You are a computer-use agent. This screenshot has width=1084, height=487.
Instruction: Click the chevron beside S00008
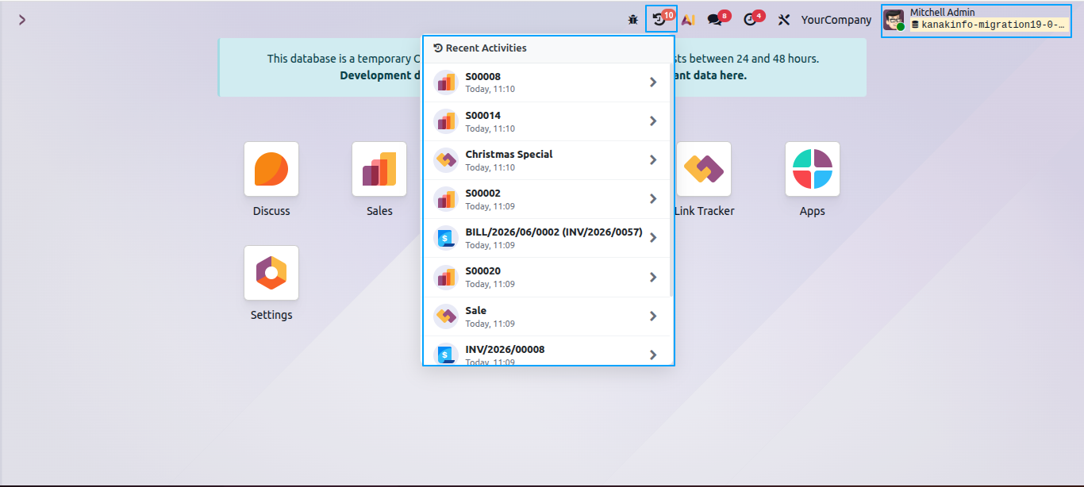pos(653,82)
